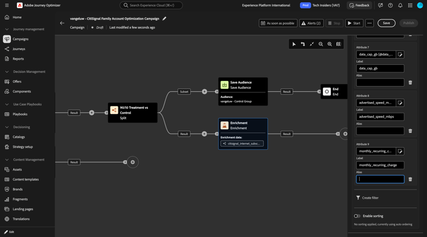This screenshot has height=237, width=427.
Task: Edit the advertised_speed_mbps attribute expression
Action: pyautogui.click(x=400, y=103)
